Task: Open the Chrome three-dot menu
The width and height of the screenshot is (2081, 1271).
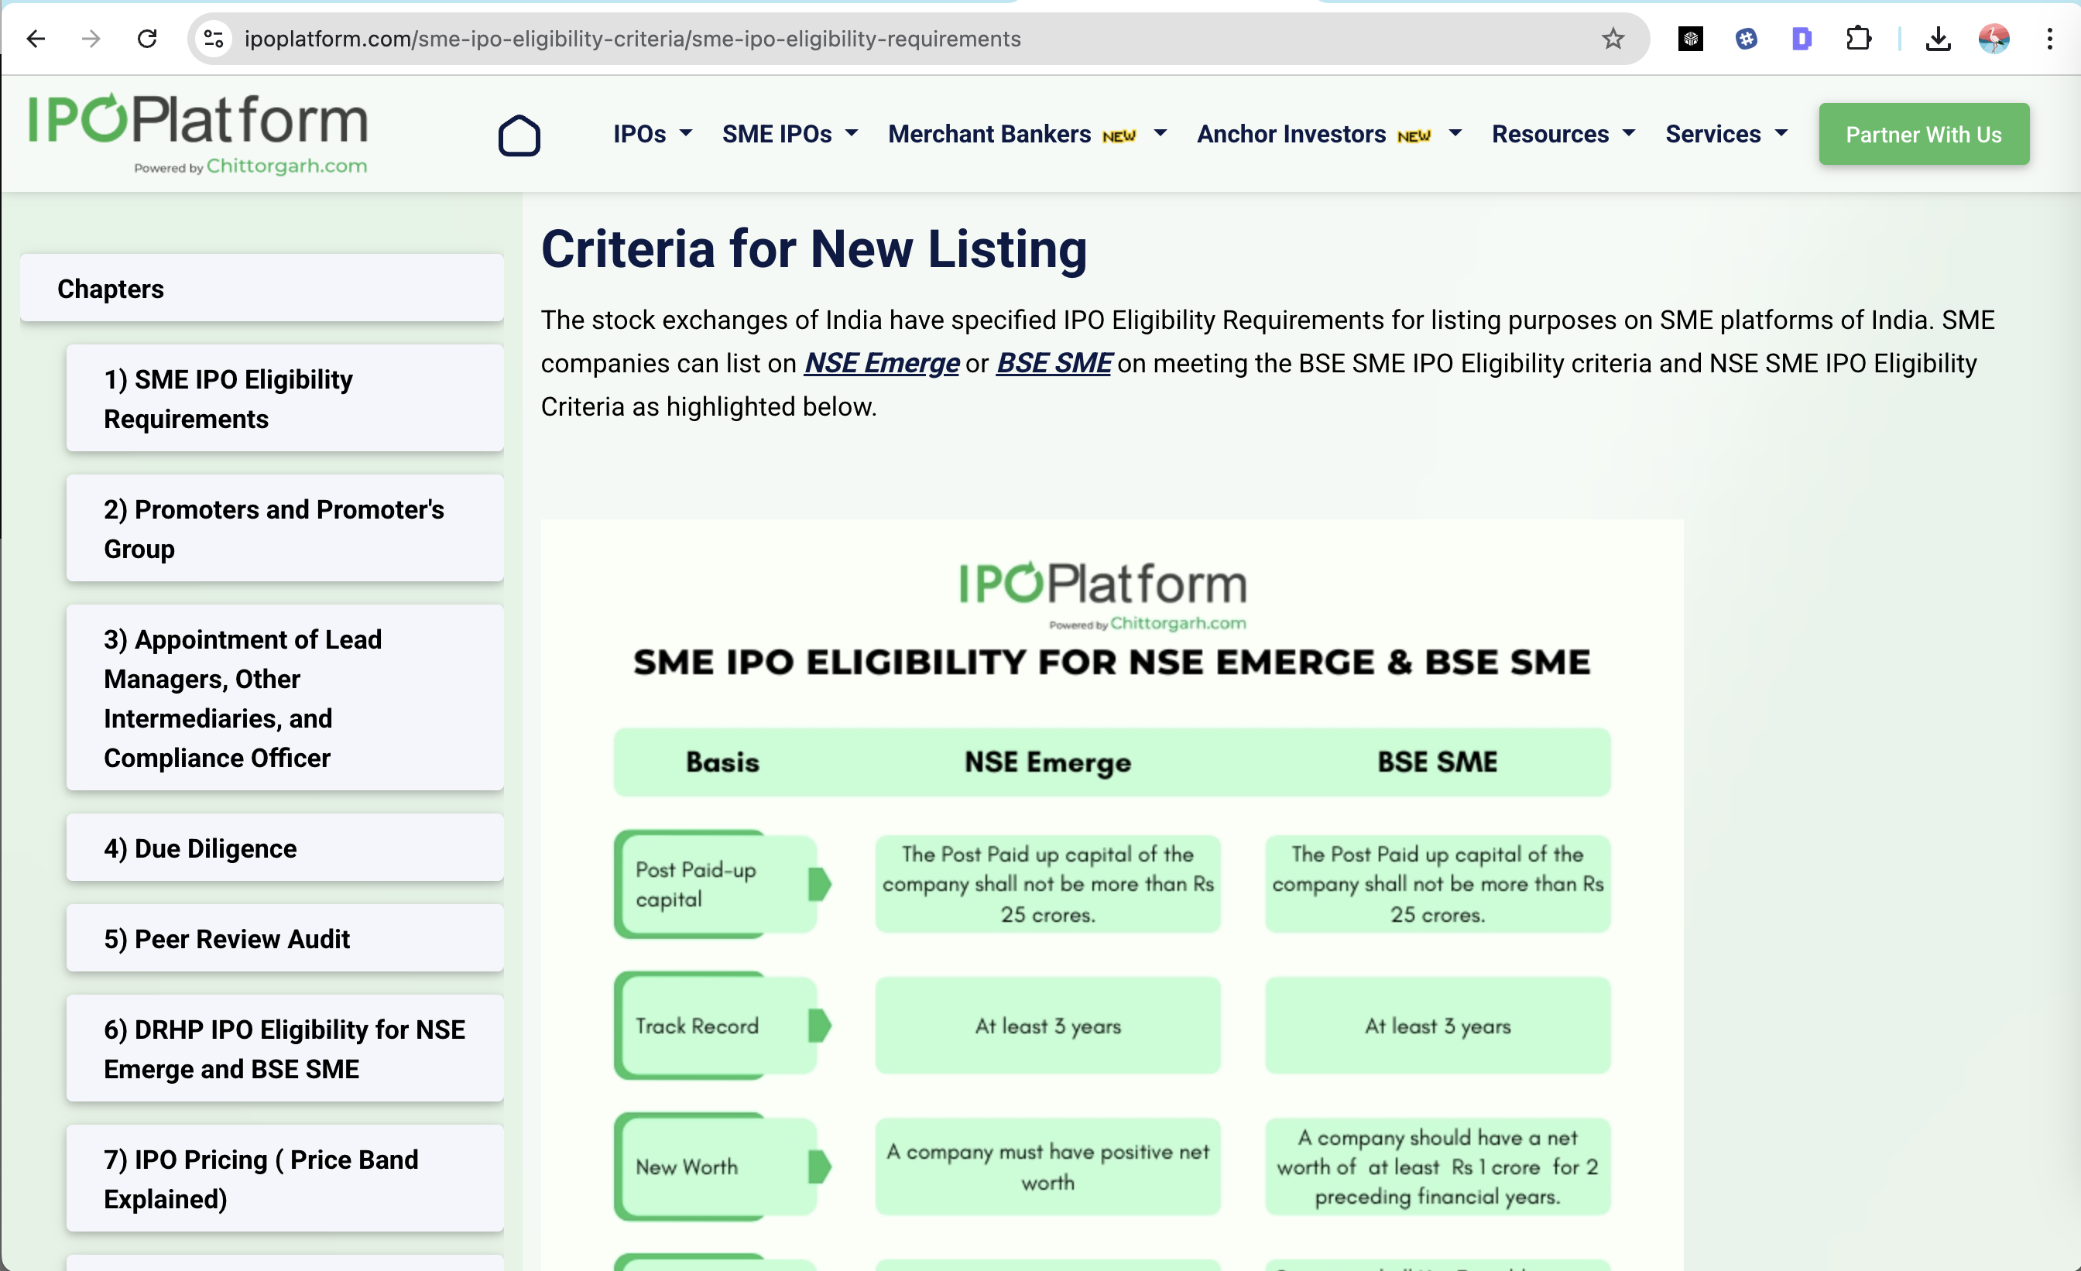Action: click(x=2050, y=39)
